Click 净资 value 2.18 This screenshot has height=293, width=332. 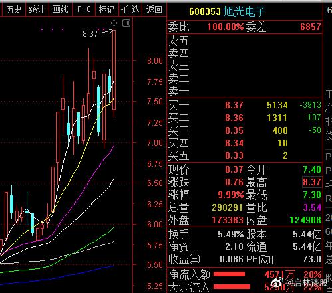click(234, 246)
